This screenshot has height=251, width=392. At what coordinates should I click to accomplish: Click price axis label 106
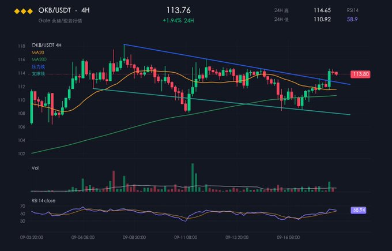point(21,127)
